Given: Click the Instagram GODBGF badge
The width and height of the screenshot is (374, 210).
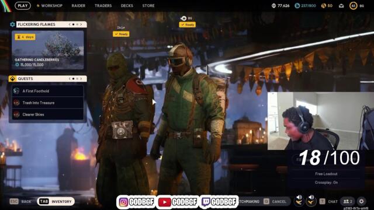Looking at the screenshot, I should tap(136, 202).
